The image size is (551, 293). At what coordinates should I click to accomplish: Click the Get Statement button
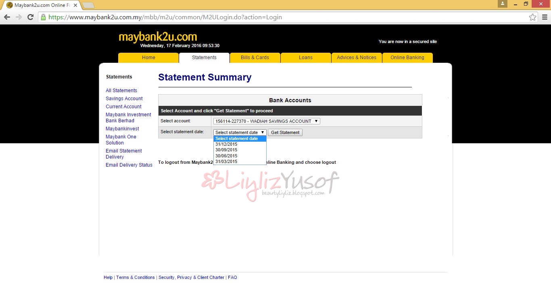pyautogui.click(x=285, y=132)
